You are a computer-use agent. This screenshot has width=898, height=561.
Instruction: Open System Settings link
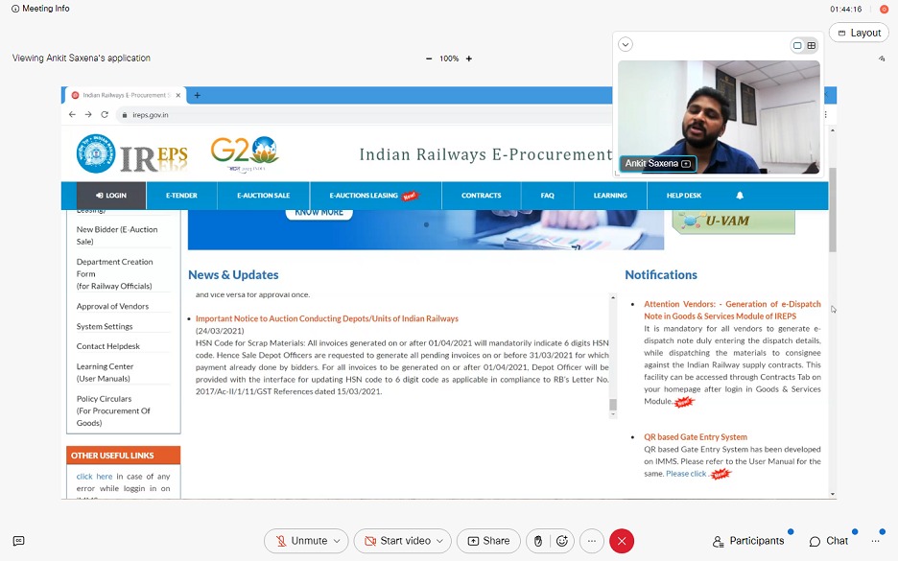[105, 326]
